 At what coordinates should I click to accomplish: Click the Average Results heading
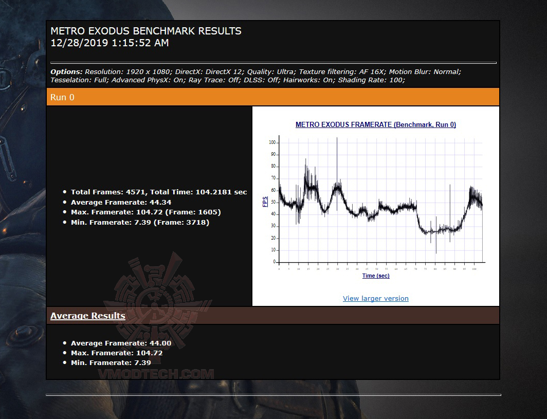87,315
